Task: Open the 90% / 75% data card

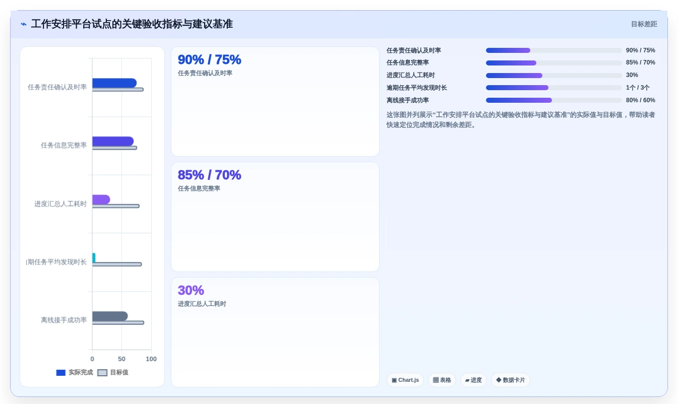Action: tap(275, 101)
